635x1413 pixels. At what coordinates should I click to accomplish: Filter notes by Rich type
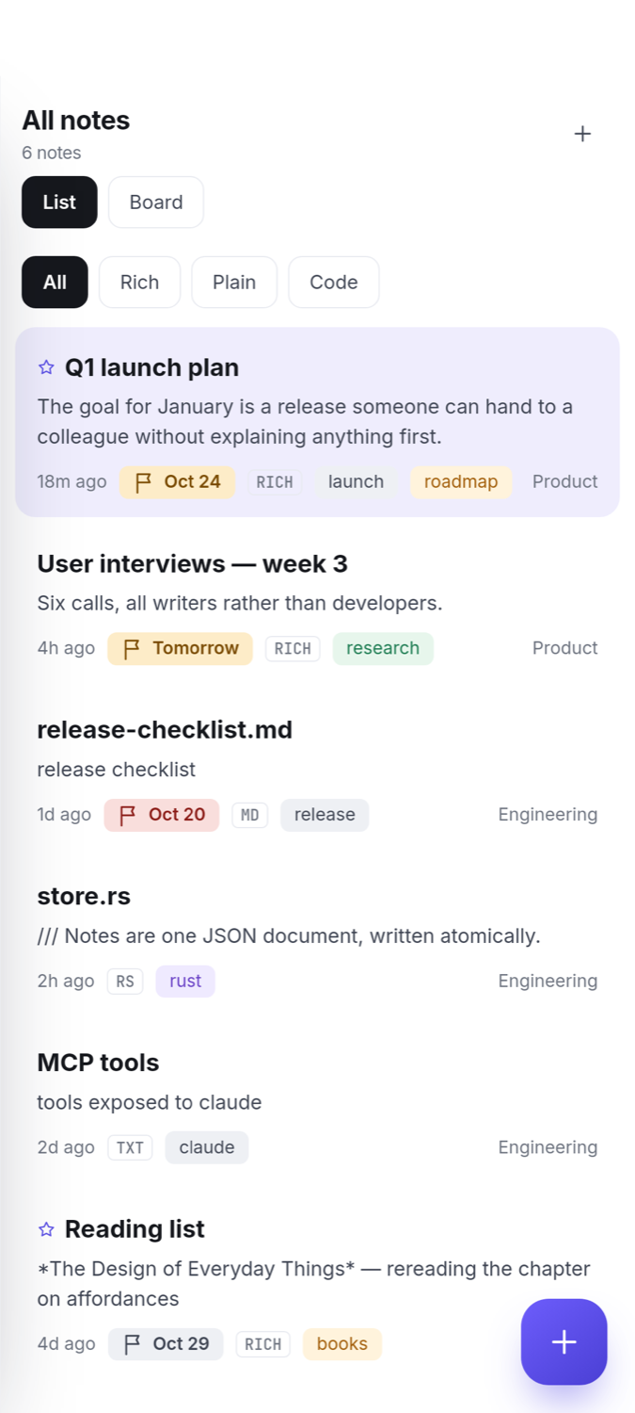[139, 283]
